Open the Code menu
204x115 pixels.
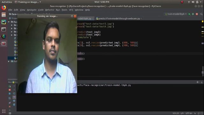[x=41, y=10]
